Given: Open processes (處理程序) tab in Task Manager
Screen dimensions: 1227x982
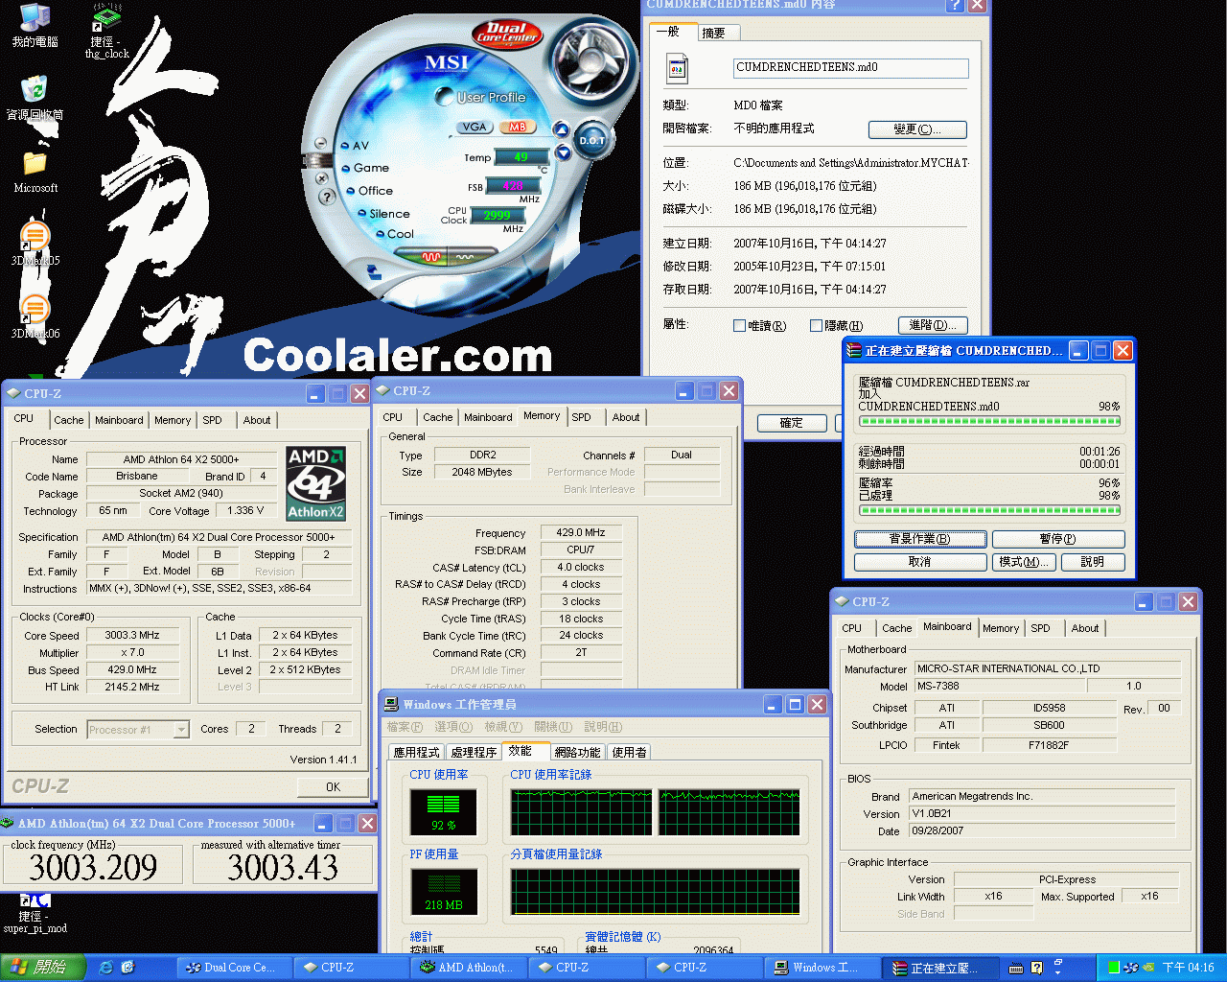Looking at the screenshot, I should [x=474, y=752].
